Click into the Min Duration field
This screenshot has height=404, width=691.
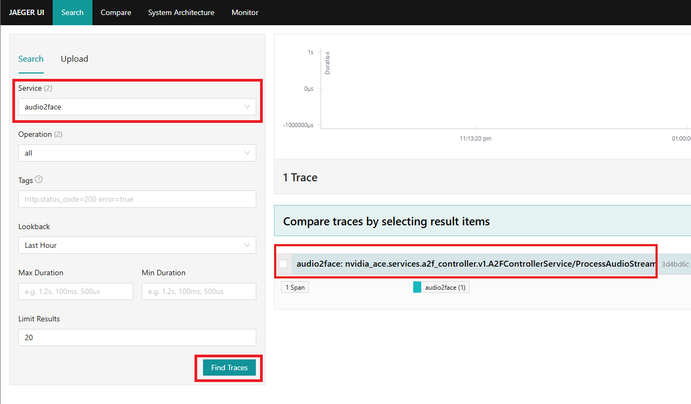[x=199, y=291]
